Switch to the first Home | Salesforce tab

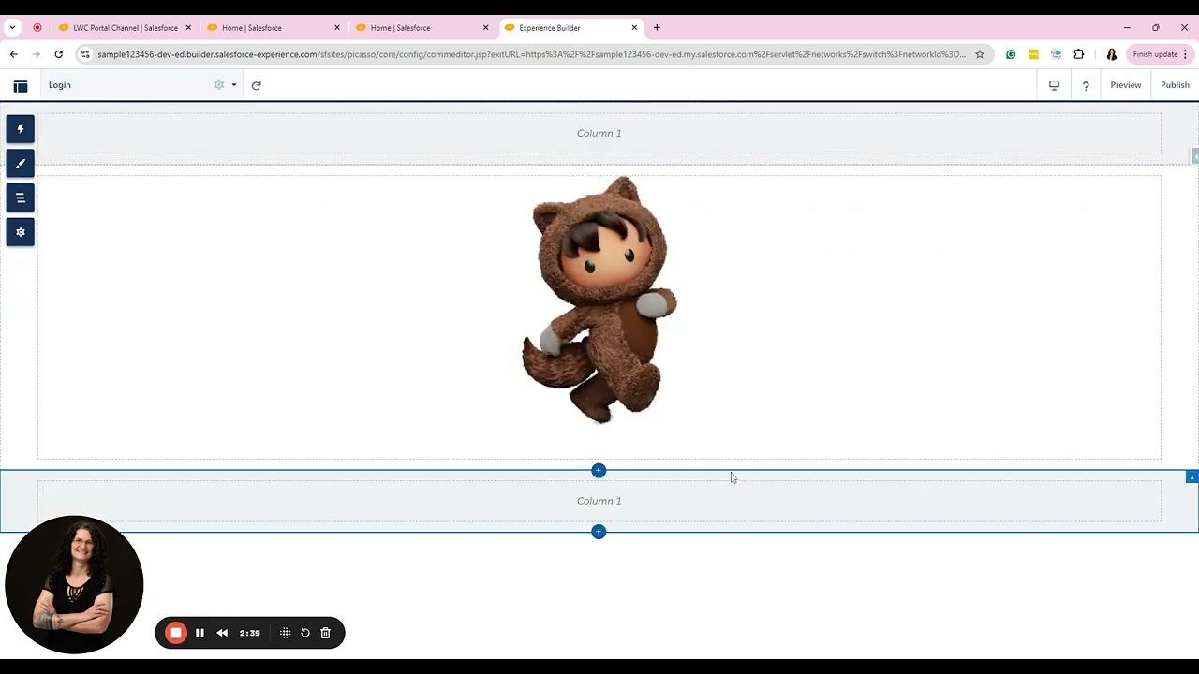click(274, 28)
